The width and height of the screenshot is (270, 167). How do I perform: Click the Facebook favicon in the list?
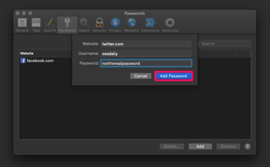coord(23,61)
